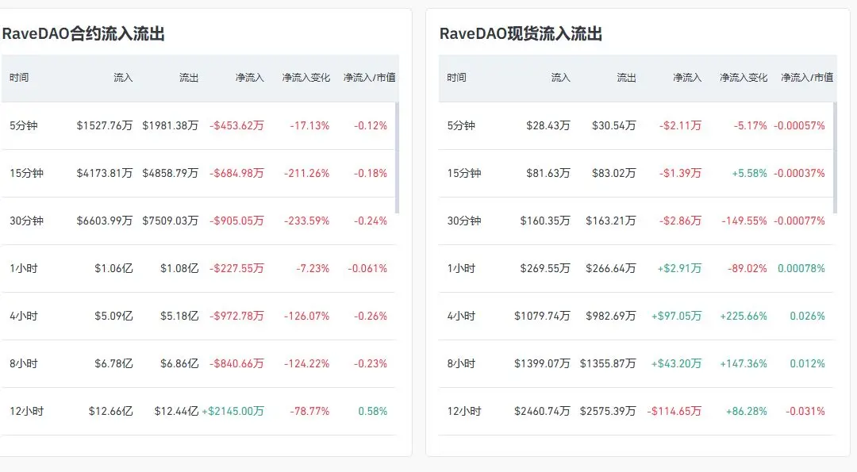Click the 现货 table vertical scrollbar

pos(835,158)
